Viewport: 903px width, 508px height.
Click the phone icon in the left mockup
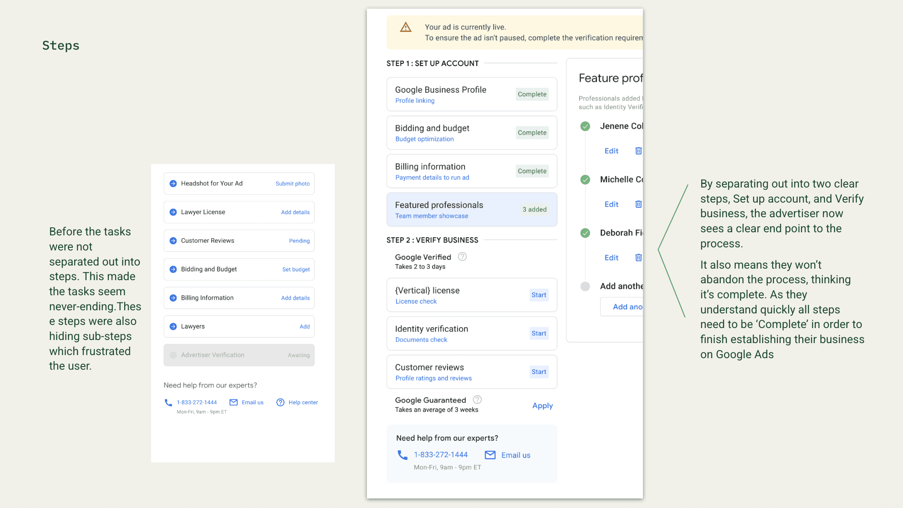coord(168,402)
